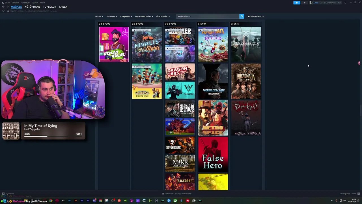Expand the Özel Kısımlar dropdown
This screenshot has width=362, height=204.
[x=163, y=16]
